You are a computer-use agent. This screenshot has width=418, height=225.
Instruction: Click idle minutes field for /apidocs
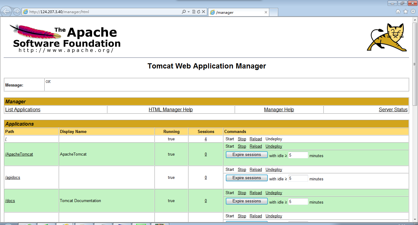pos(298,179)
